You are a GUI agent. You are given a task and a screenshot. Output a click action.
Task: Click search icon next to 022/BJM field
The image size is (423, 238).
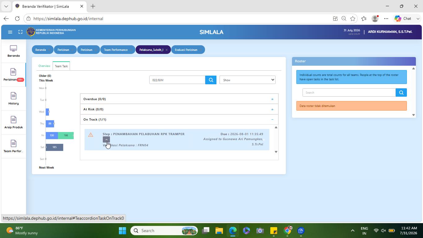pos(211,80)
